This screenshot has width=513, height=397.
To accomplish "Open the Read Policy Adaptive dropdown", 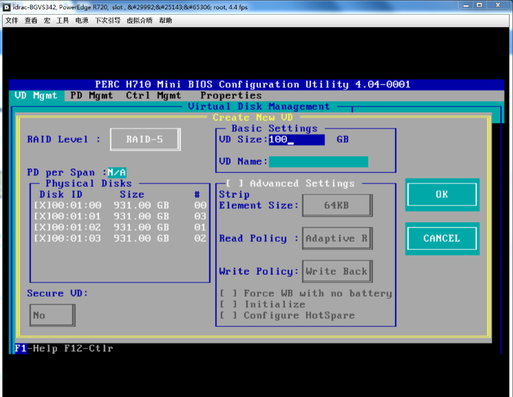I will 337,238.
